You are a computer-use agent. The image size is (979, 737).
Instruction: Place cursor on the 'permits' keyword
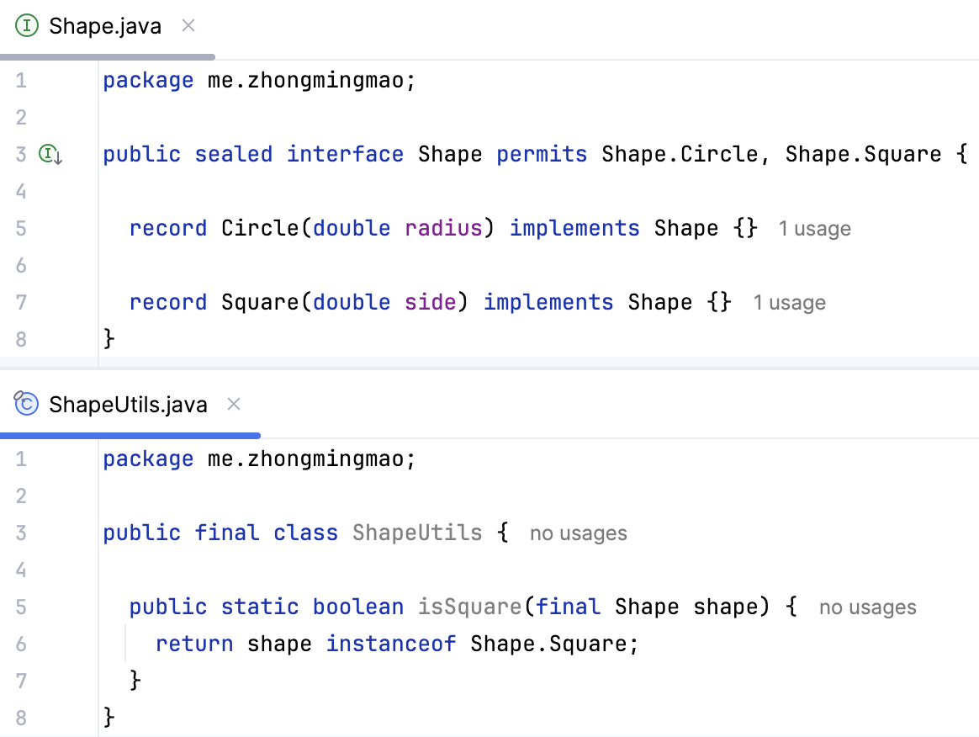pos(542,155)
